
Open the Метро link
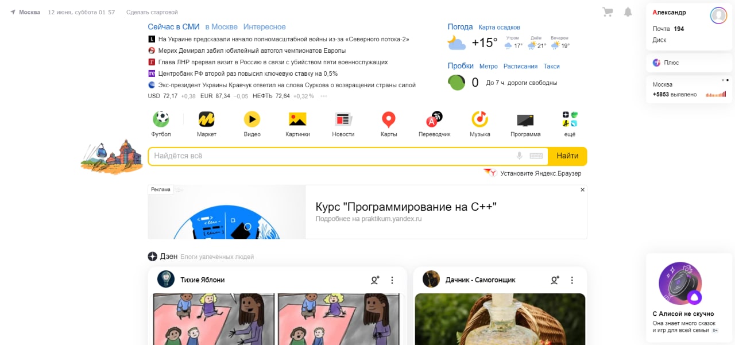(488, 67)
